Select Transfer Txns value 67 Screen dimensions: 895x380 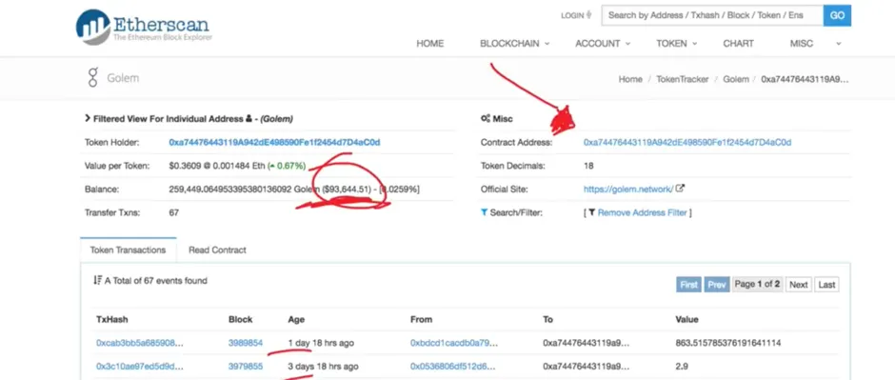pyautogui.click(x=174, y=212)
